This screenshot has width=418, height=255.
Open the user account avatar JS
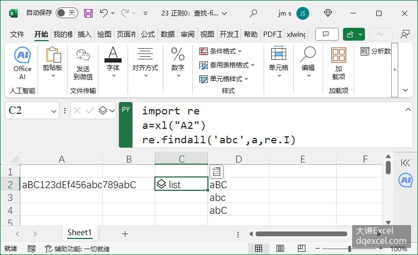tap(303, 13)
